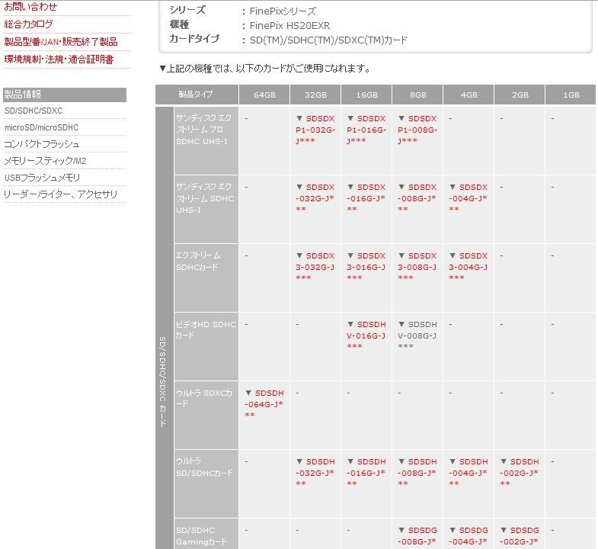The height and width of the screenshot is (549, 598).
Task: Select microSD/microSDHC in product menu
Action: (x=42, y=127)
